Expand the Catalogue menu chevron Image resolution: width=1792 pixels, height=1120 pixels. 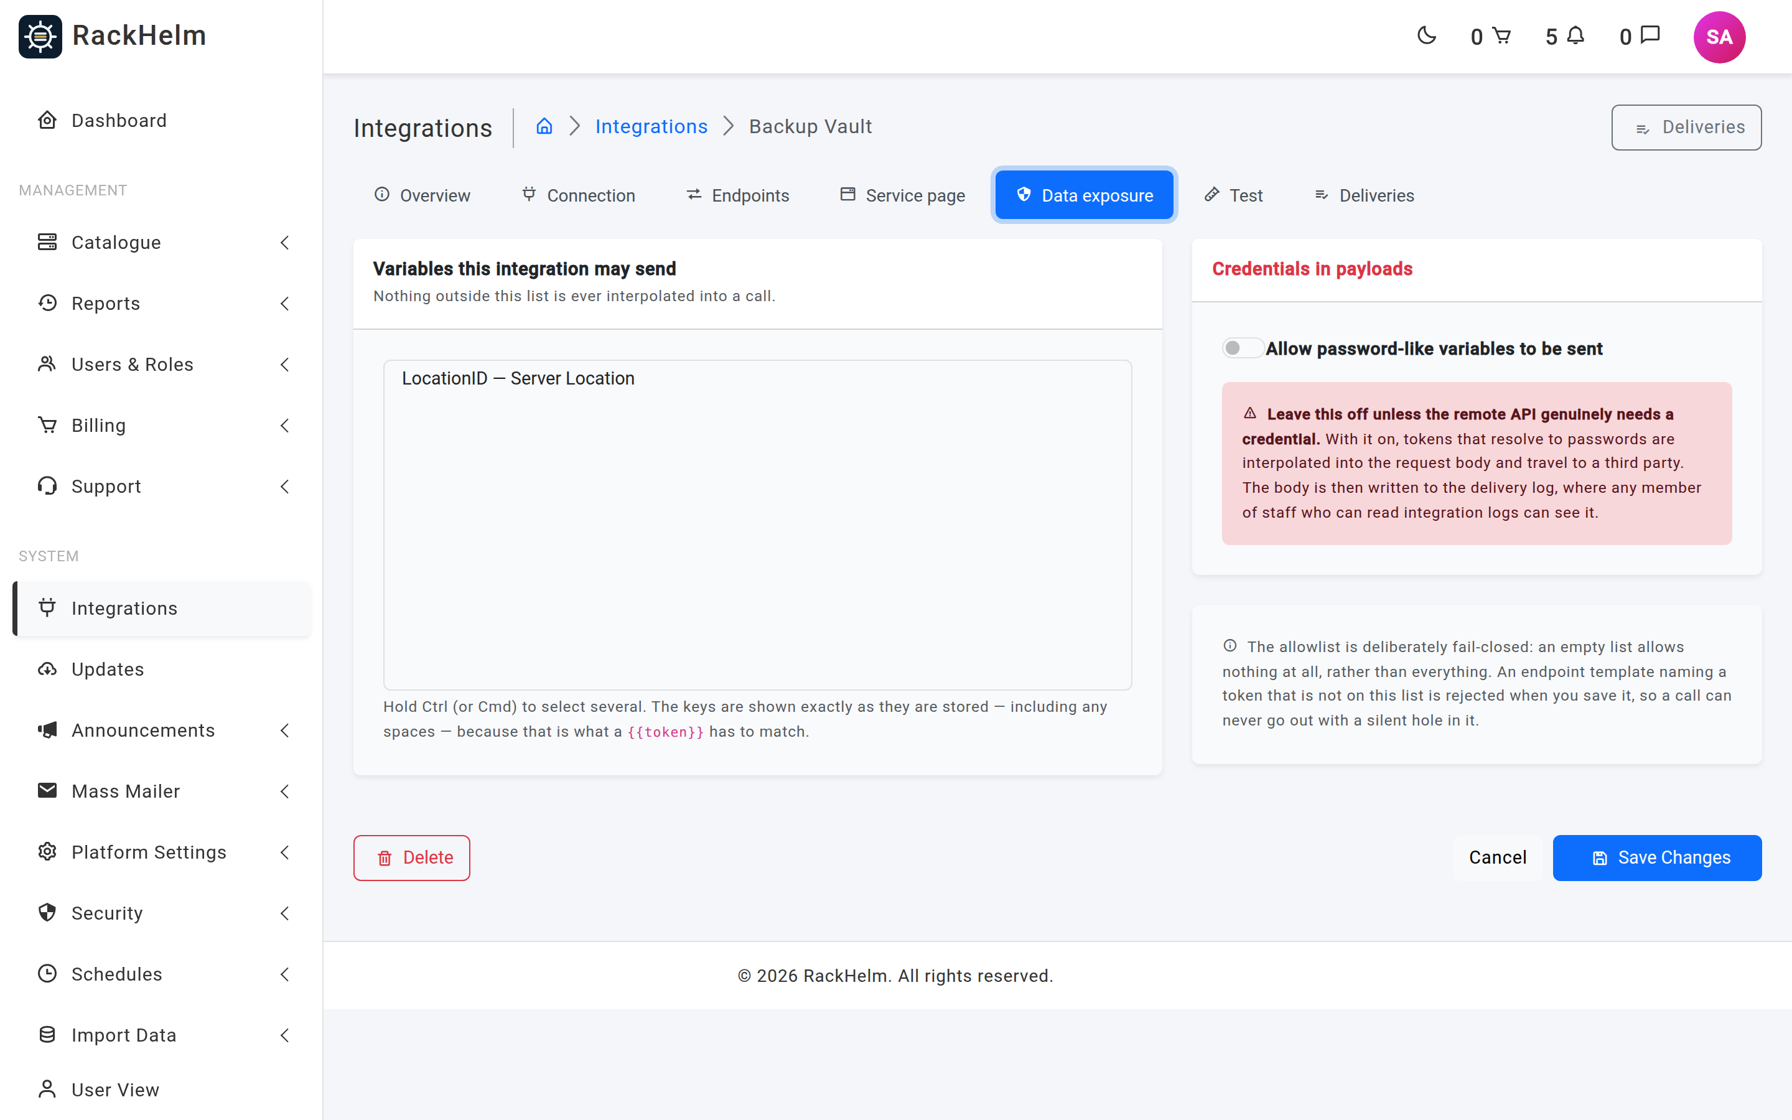(284, 242)
